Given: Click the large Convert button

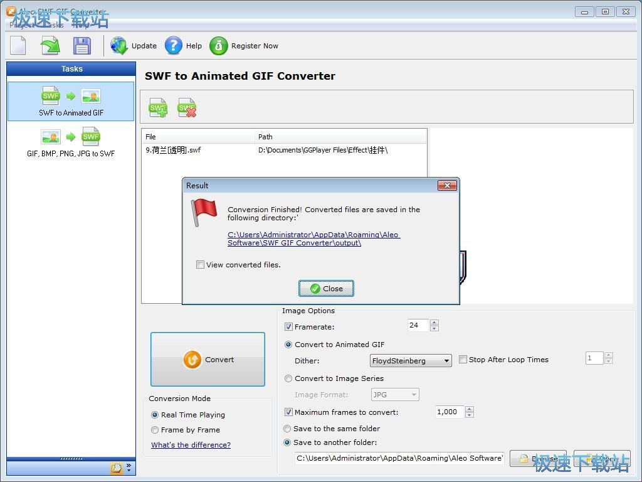Looking at the screenshot, I should click(208, 360).
